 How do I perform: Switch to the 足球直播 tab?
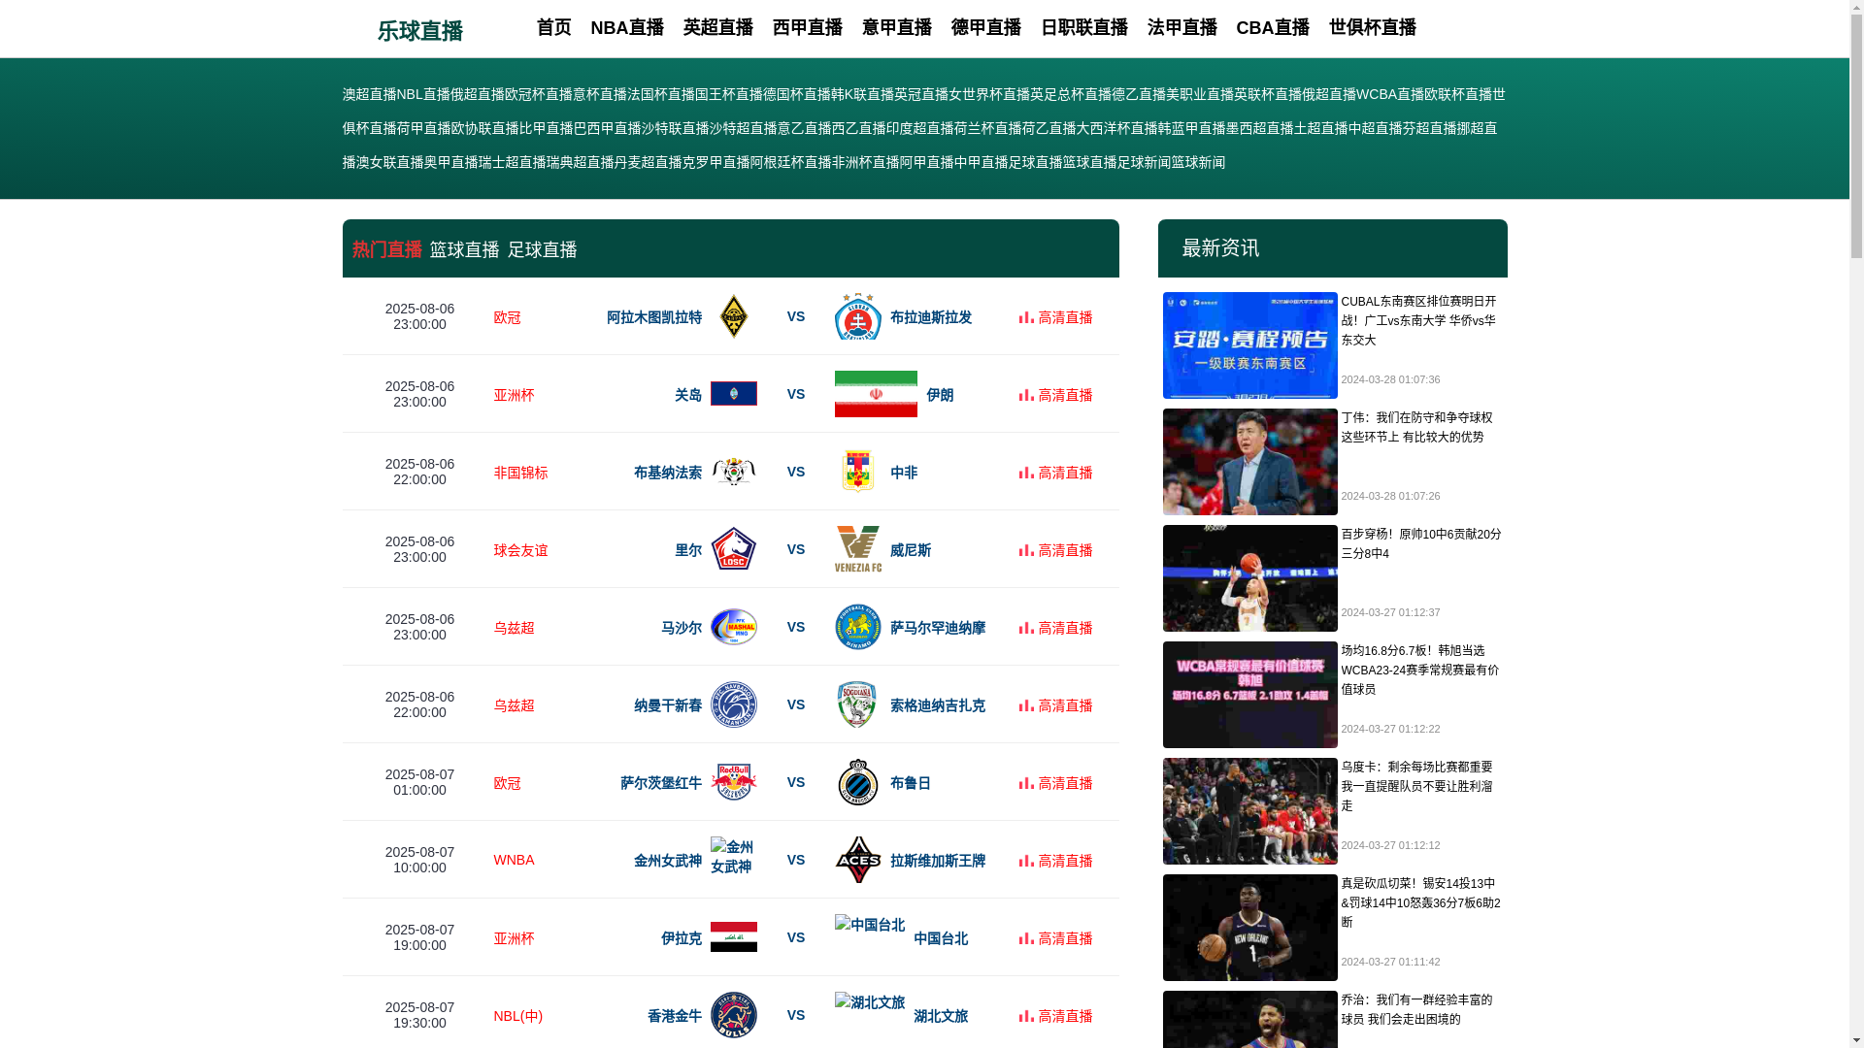click(542, 249)
